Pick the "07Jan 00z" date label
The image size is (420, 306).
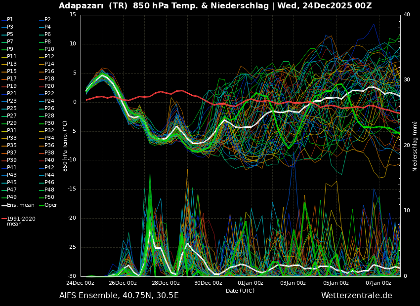[x=378, y=283]
